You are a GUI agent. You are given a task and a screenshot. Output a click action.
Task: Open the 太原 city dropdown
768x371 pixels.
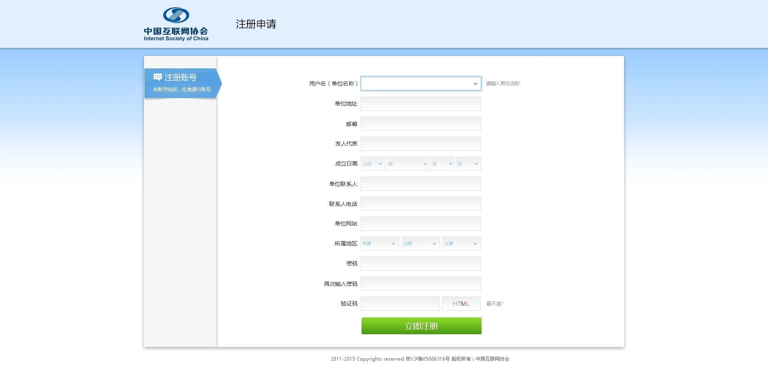pos(462,243)
